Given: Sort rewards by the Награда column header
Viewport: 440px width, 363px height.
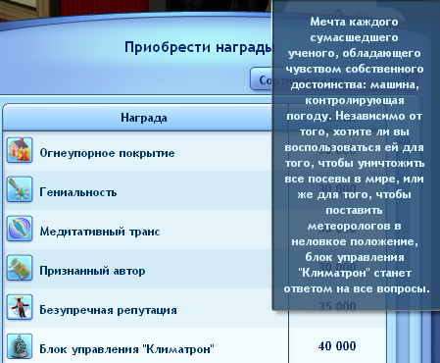Looking at the screenshot, I should (144, 118).
